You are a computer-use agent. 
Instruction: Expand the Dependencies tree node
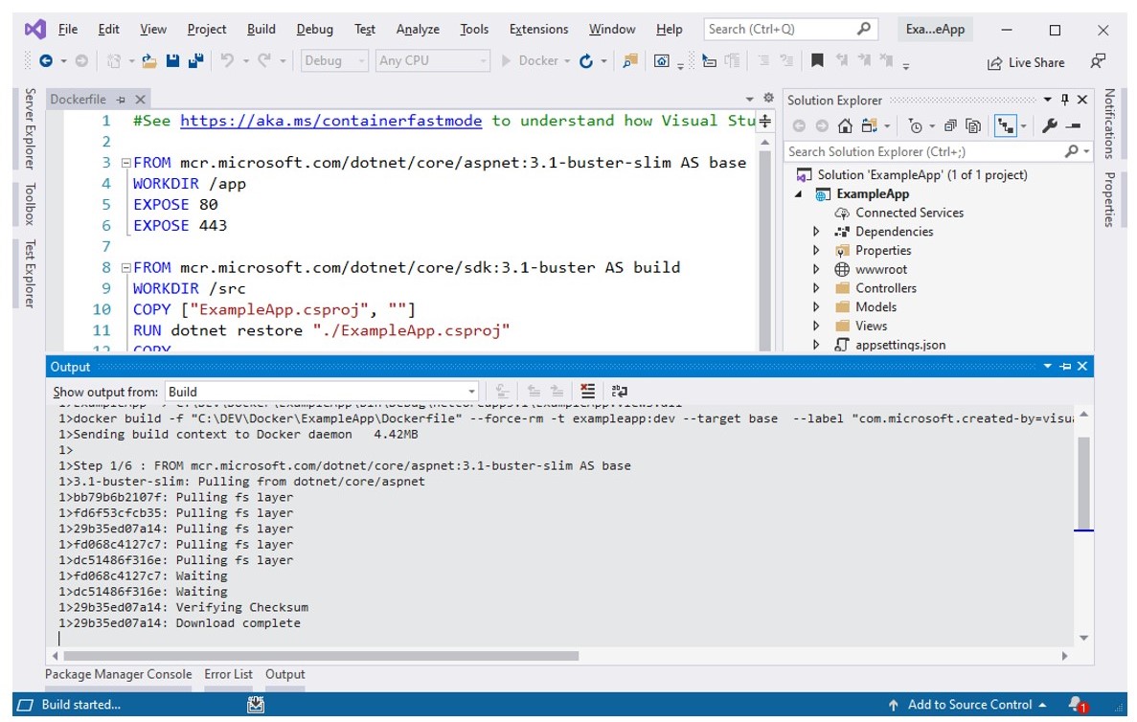(816, 232)
